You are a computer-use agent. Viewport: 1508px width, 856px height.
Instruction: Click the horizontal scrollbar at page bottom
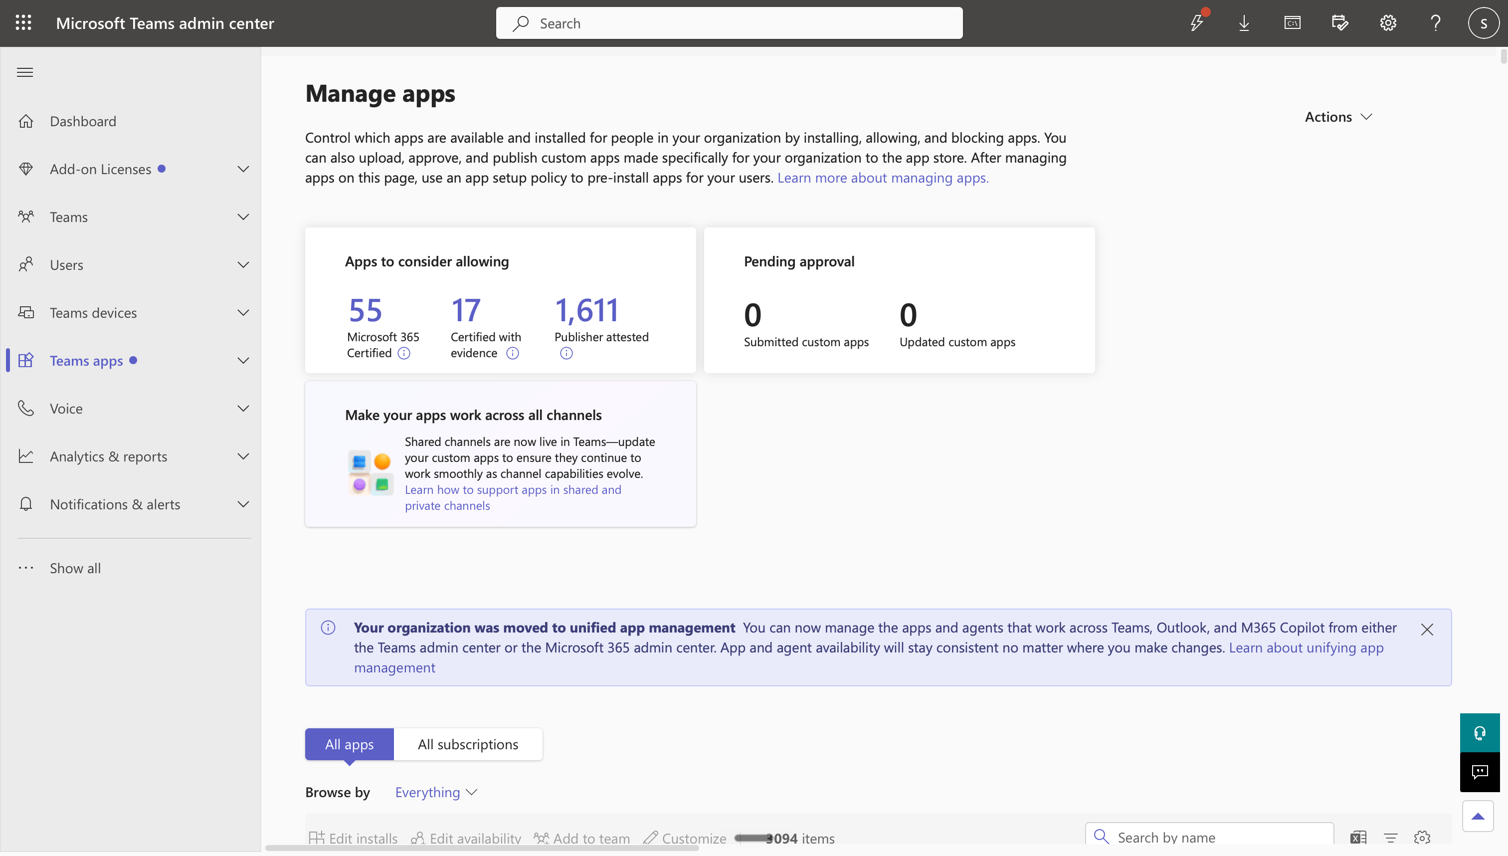[482, 848]
